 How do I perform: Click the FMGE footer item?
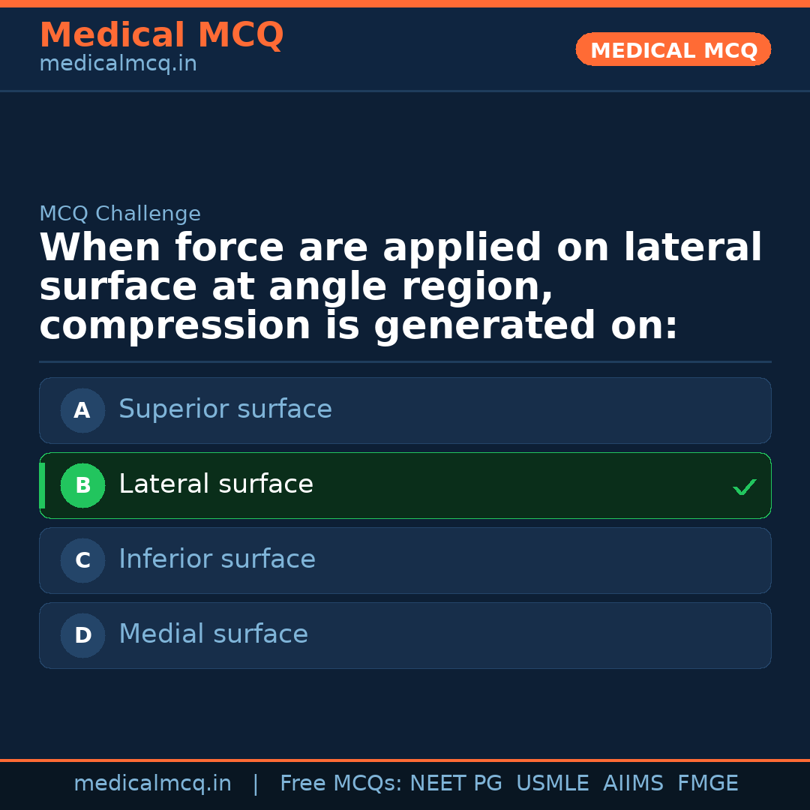click(707, 782)
